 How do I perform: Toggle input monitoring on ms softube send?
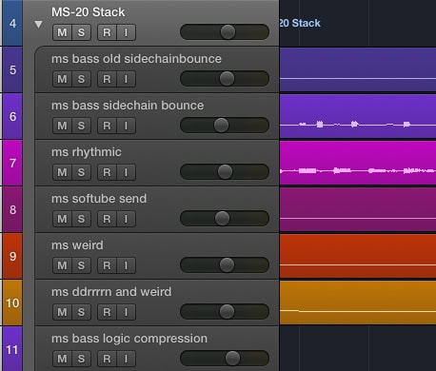(x=127, y=219)
